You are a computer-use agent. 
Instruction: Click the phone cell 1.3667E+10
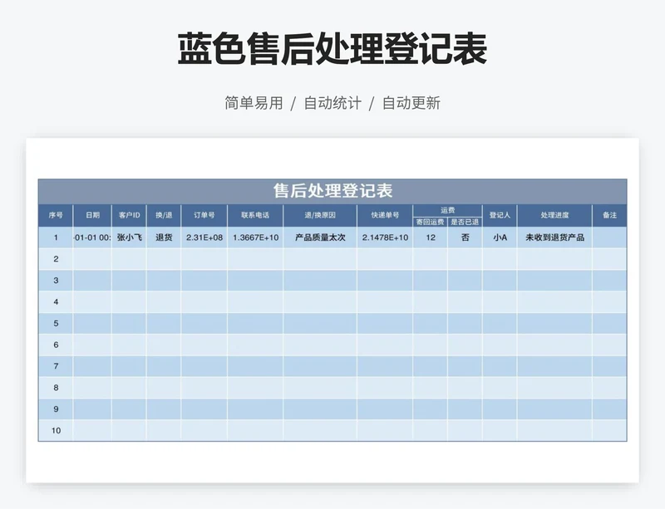click(x=255, y=237)
